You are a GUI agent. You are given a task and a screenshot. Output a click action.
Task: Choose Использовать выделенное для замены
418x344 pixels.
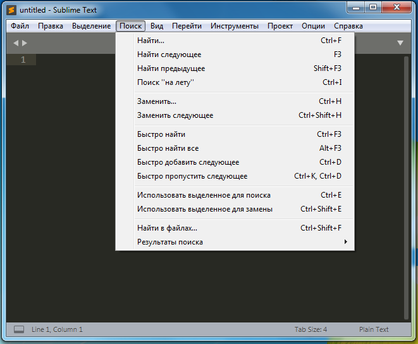(x=235, y=209)
